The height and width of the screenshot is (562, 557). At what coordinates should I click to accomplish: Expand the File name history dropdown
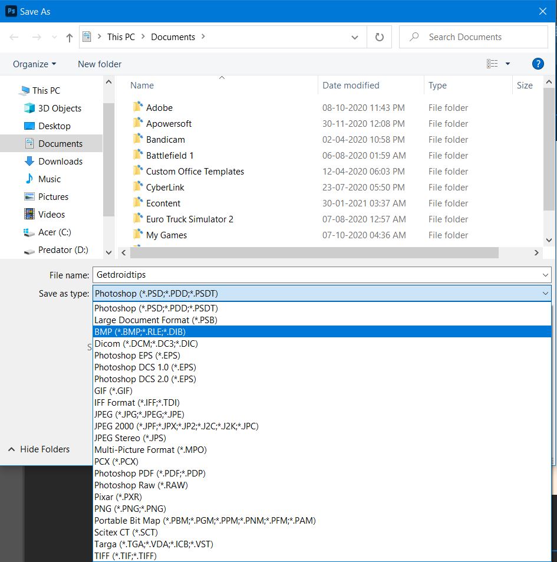point(546,275)
